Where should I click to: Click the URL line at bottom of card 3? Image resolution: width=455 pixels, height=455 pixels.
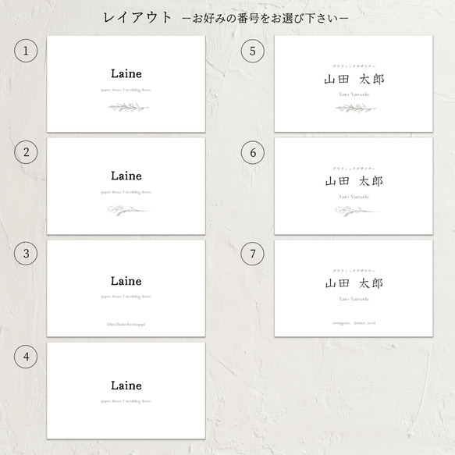click(126, 325)
